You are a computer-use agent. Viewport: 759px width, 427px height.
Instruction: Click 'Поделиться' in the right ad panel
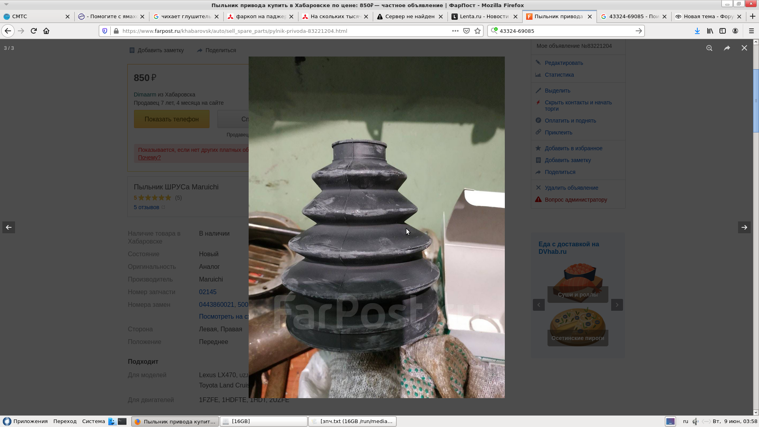click(x=560, y=172)
